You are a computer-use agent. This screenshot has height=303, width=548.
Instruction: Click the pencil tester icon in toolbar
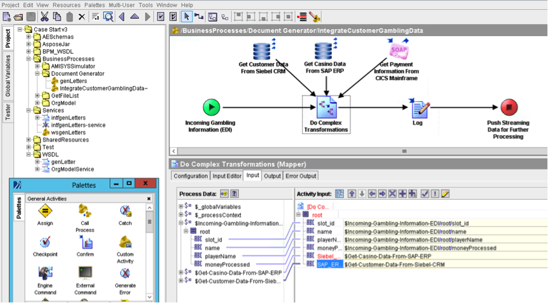pyautogui.click(x=314, y=16)
